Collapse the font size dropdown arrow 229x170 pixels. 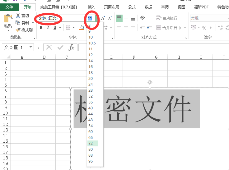[x=97, y=18]
